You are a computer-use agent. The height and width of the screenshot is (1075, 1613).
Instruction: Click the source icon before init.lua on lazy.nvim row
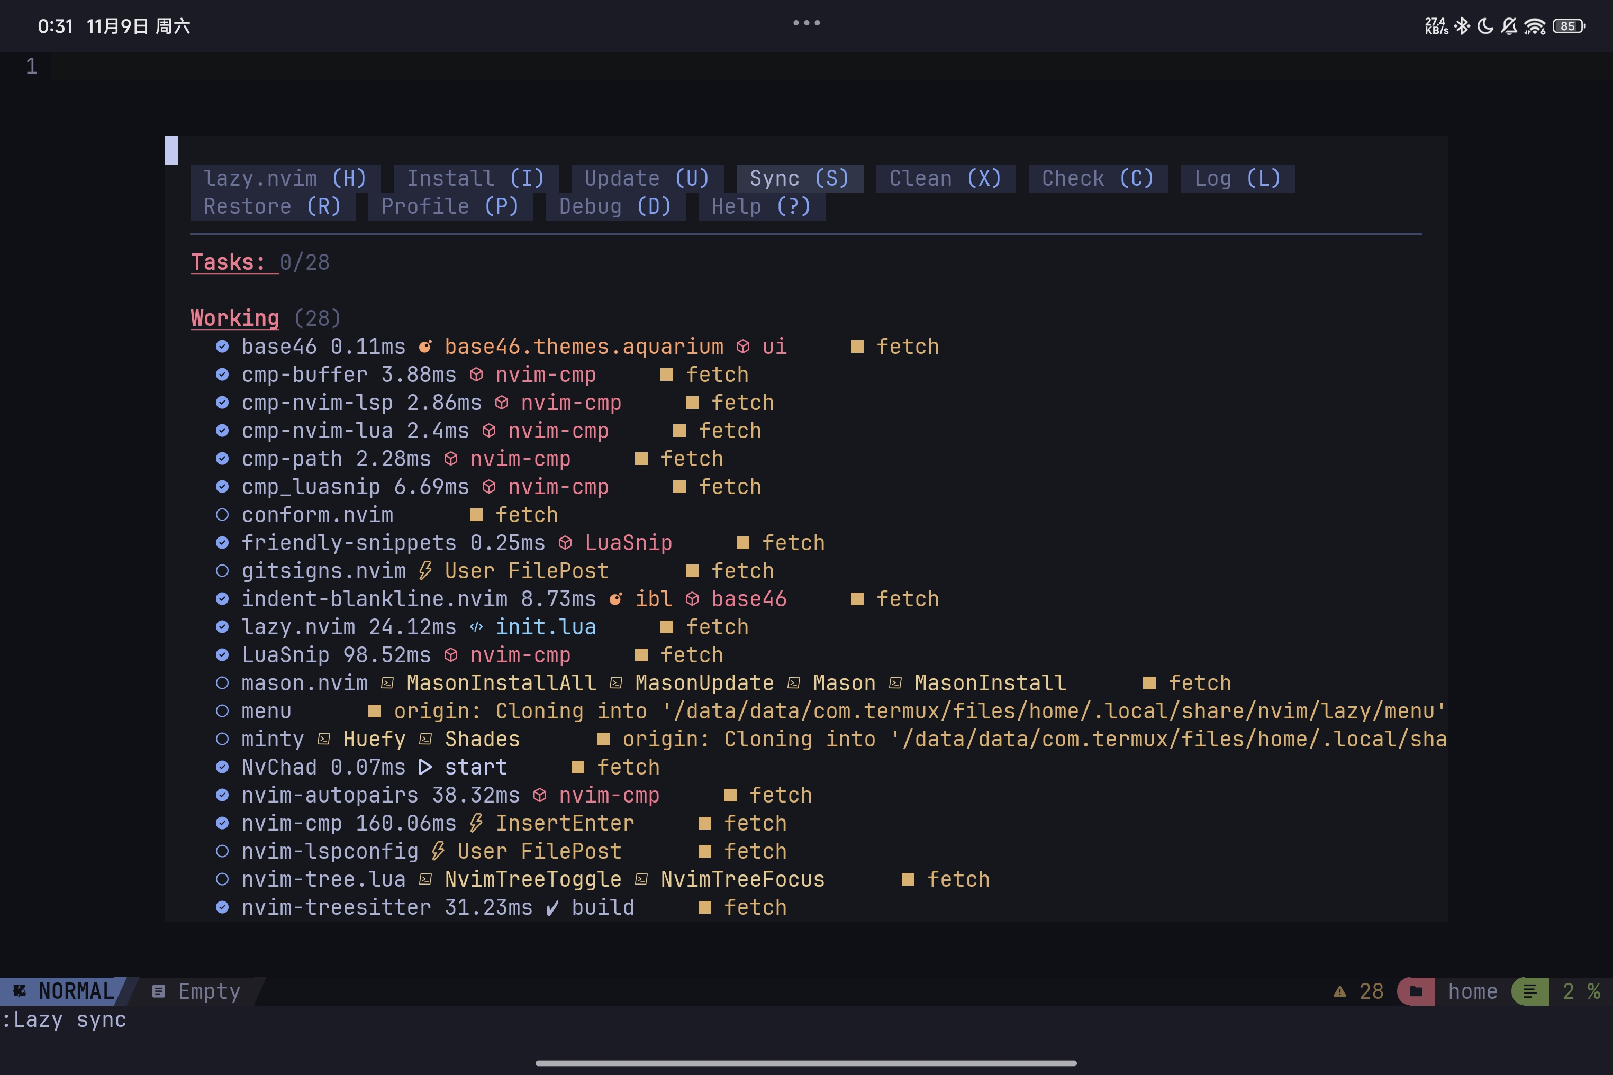[x=476, y=626]
